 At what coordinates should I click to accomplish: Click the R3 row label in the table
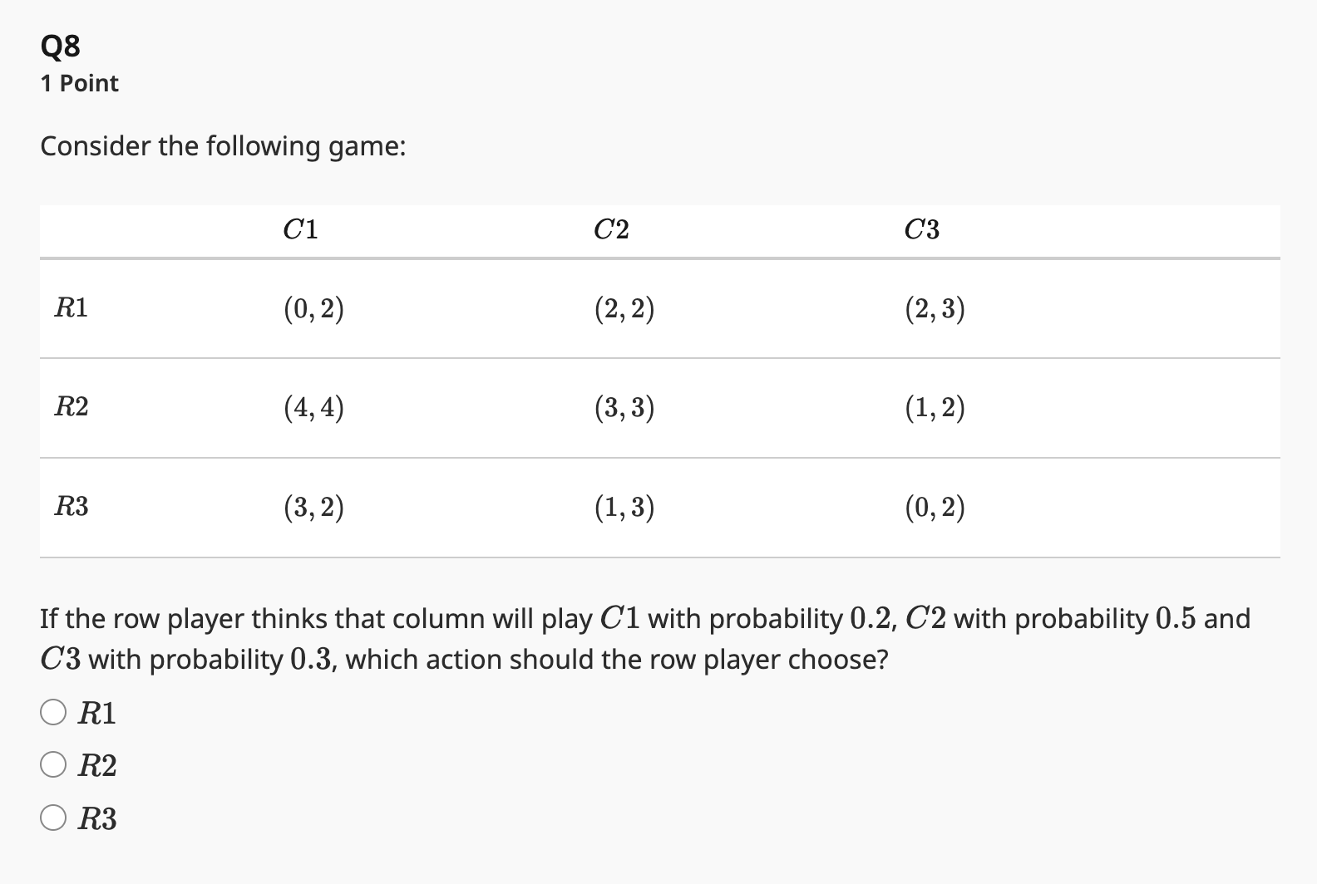(70, 507)
